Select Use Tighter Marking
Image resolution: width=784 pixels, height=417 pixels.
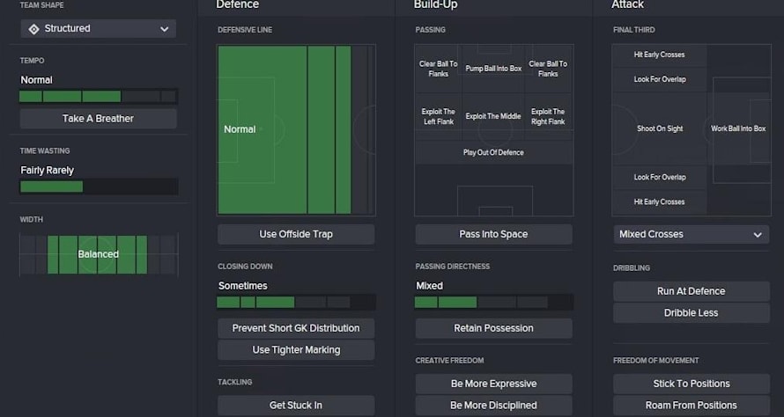coord(296,350)
